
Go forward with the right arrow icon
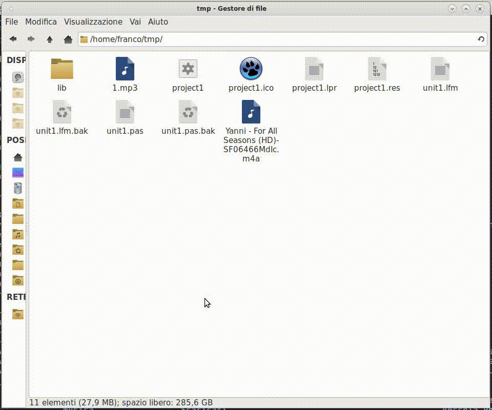(x=31, y=39)
